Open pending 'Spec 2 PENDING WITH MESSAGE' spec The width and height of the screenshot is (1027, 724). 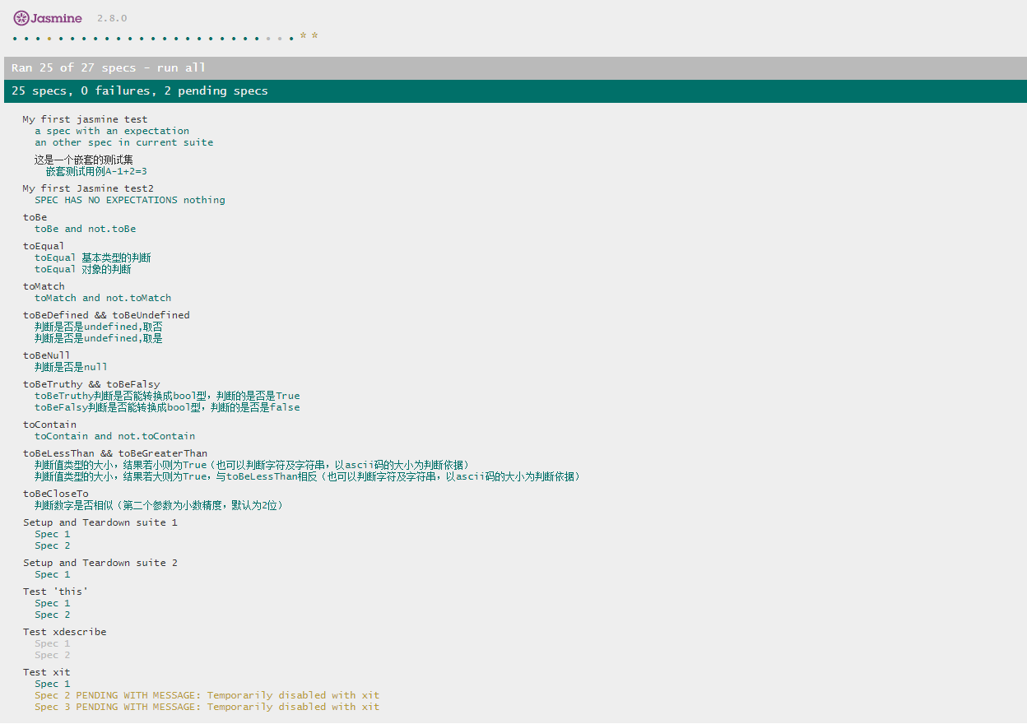[x=207, y=695]
